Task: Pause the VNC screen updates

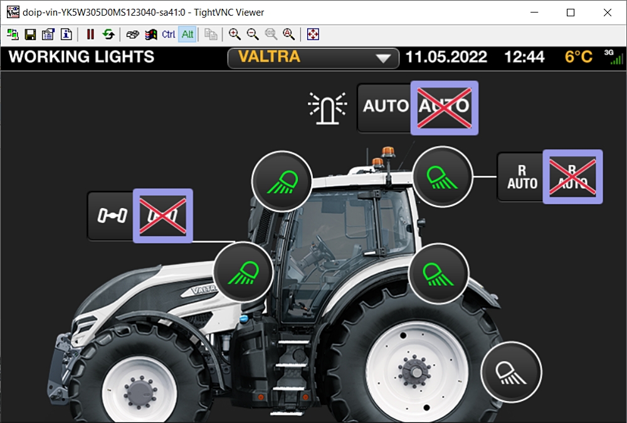Action: point(90,34)
